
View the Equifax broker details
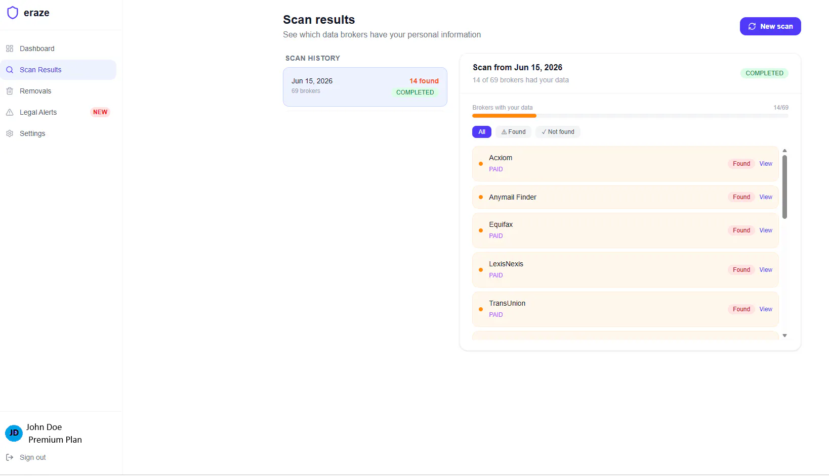tap(766, 230)
